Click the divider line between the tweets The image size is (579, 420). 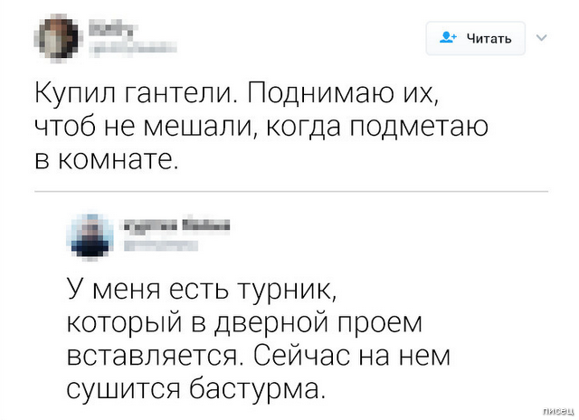(x=291, y=192)
